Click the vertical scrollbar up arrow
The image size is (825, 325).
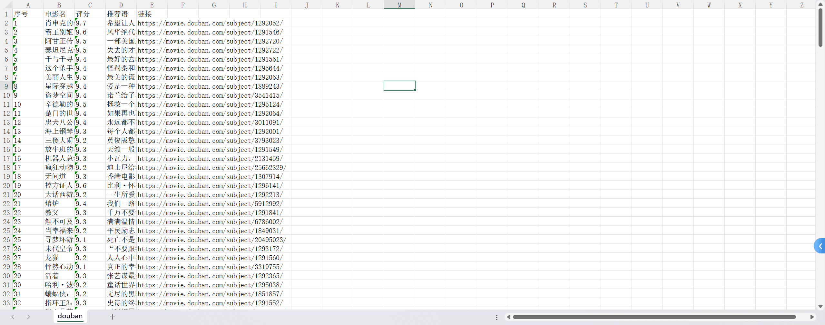(820, 4)
